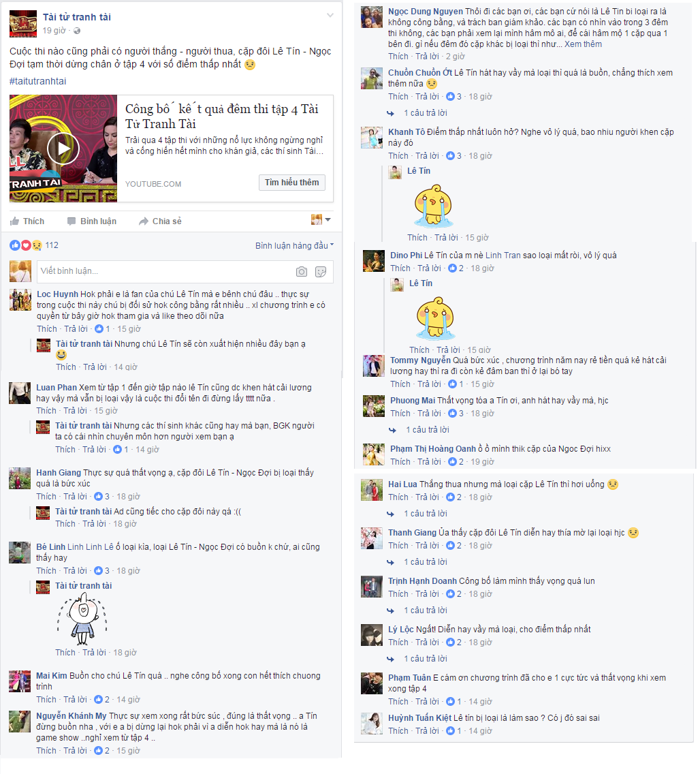Click the Chia sẻ share arrow icon

click(144, 221)
